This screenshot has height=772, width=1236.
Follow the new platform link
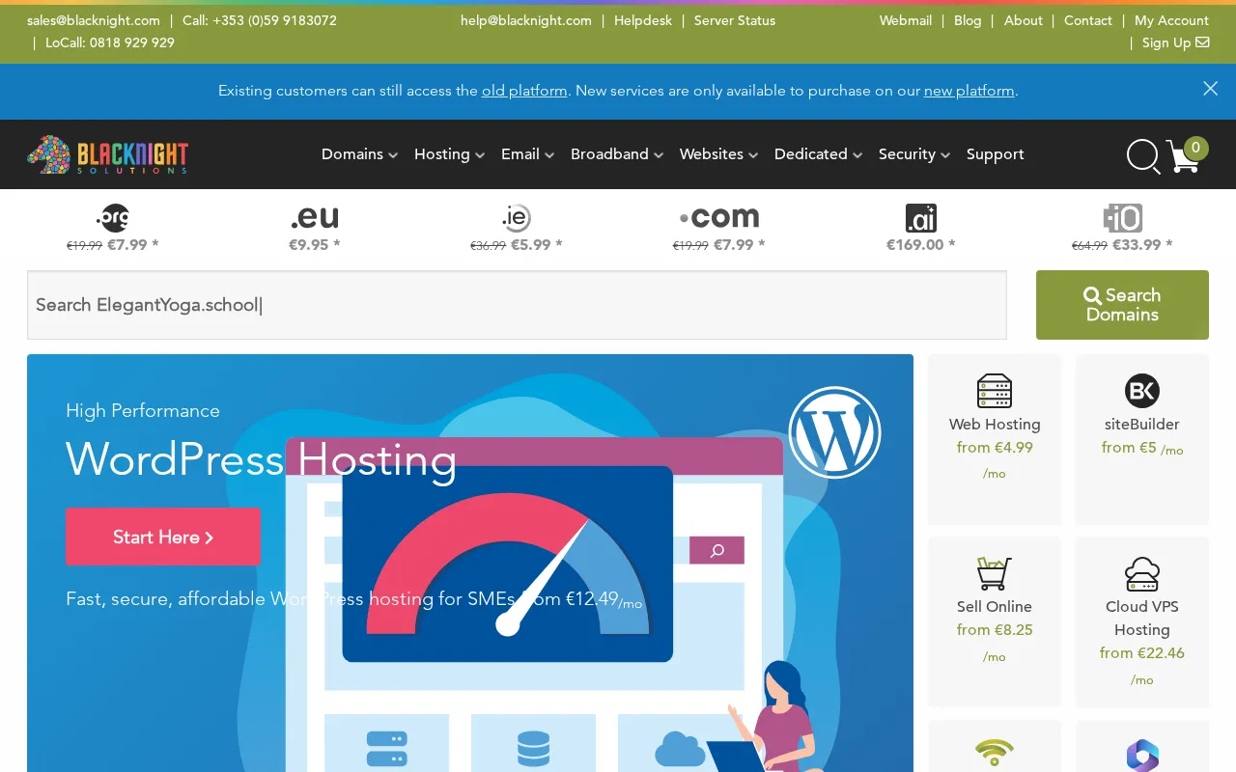click(x=969, y=91)
